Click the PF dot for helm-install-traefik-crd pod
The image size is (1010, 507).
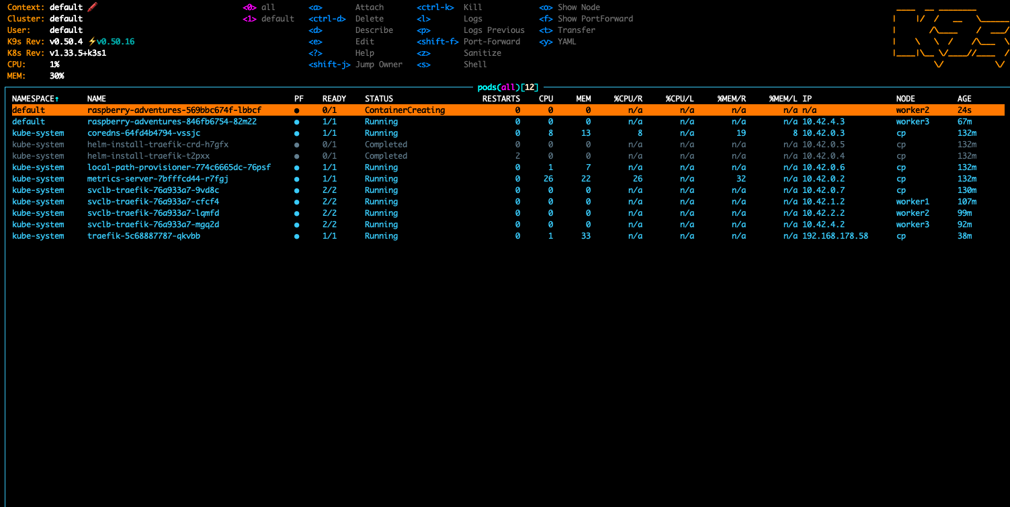click(297, 145)
